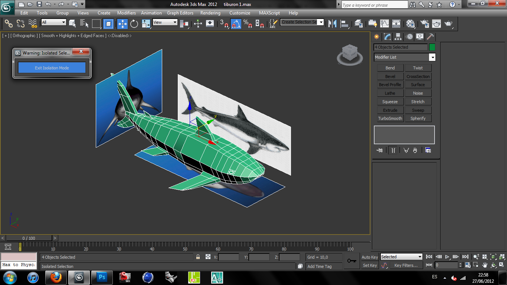507x285 pixels.
Task: Open the View reference coordinate dropdown
Action: pyautogui.click(x=165, y=22)
